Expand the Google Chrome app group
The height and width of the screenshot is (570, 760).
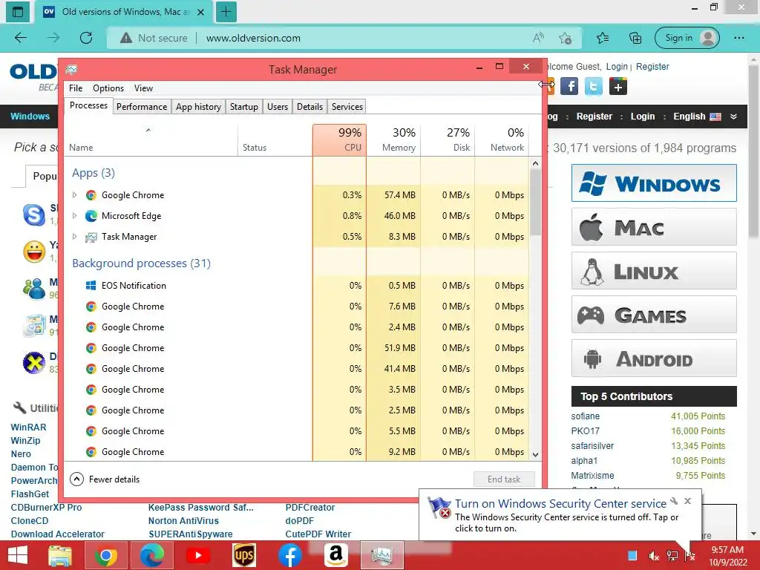point(74,195)
